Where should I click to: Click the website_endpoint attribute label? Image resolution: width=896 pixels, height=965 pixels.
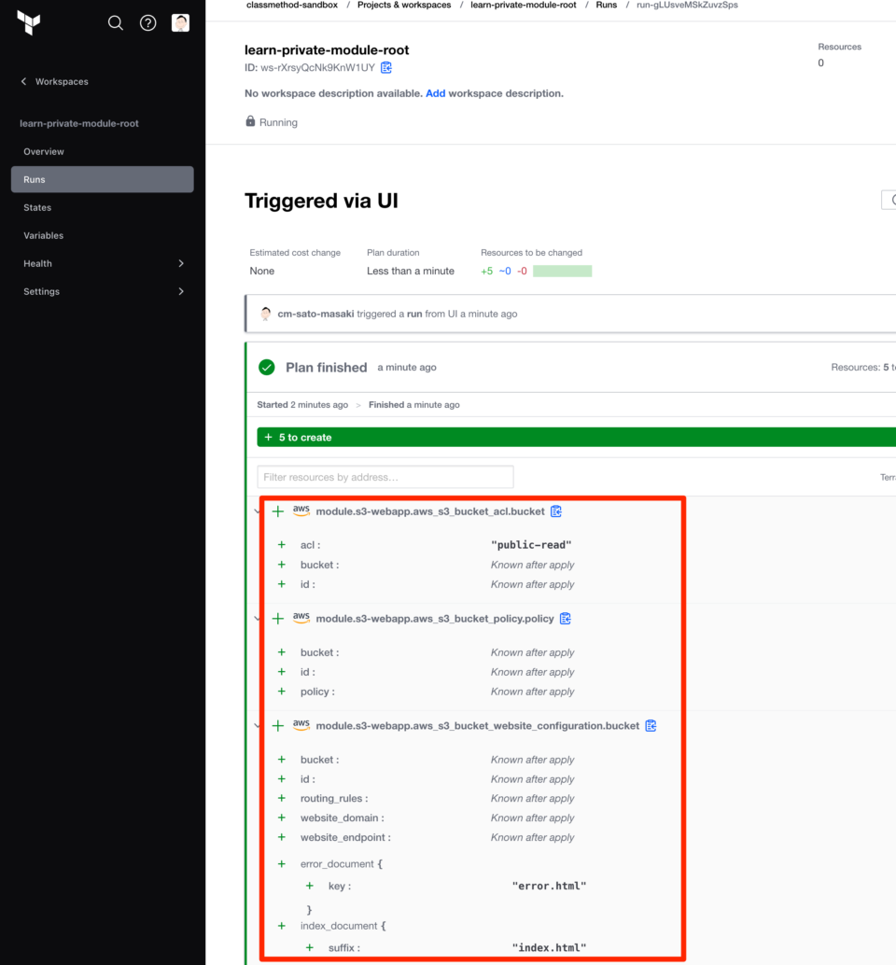tap(345, 837)
